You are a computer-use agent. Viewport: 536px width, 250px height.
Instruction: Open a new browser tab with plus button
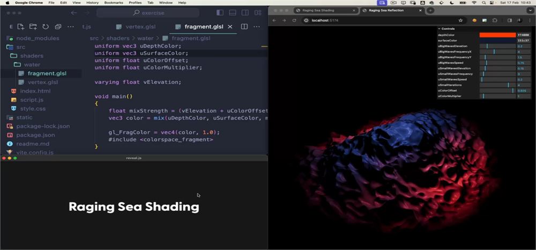tap(430, 10)
